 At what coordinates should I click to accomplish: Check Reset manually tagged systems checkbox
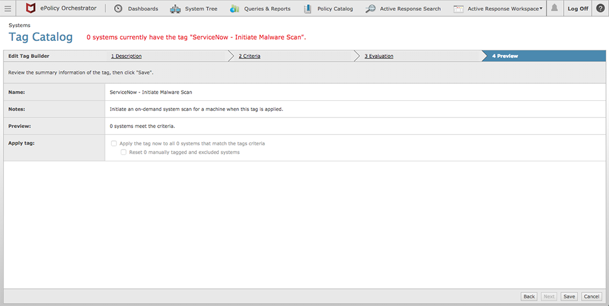coord(124,152)
